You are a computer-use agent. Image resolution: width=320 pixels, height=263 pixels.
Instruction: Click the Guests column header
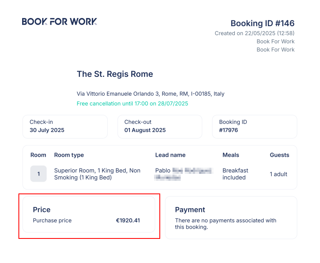click(x=279, y=155)
